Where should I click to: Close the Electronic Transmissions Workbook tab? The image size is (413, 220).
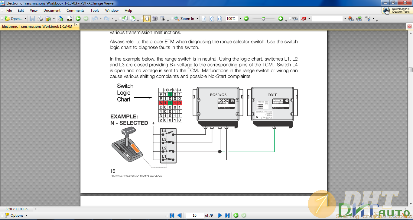pos(76,24)
